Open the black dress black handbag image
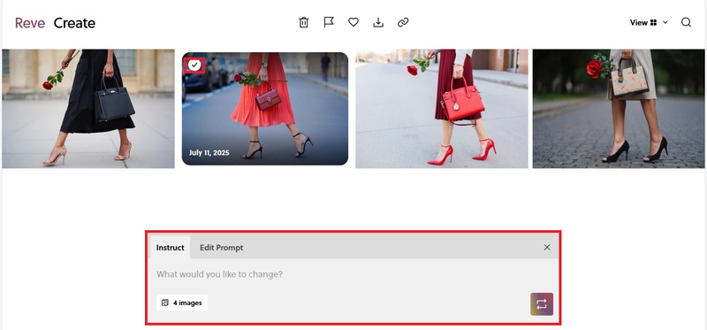Viewport: 707px width, 330px height. tap(88, 109)
